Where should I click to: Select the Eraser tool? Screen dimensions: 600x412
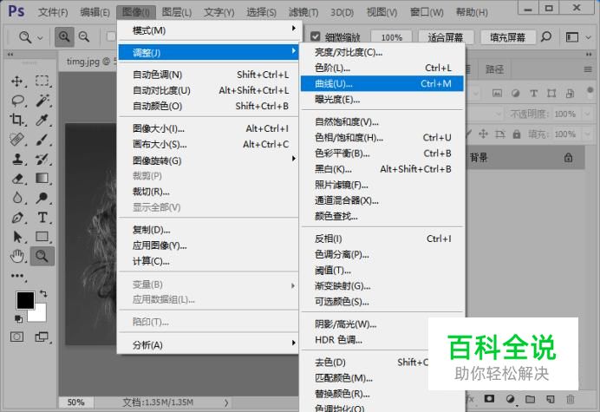[x=16, y=179]
